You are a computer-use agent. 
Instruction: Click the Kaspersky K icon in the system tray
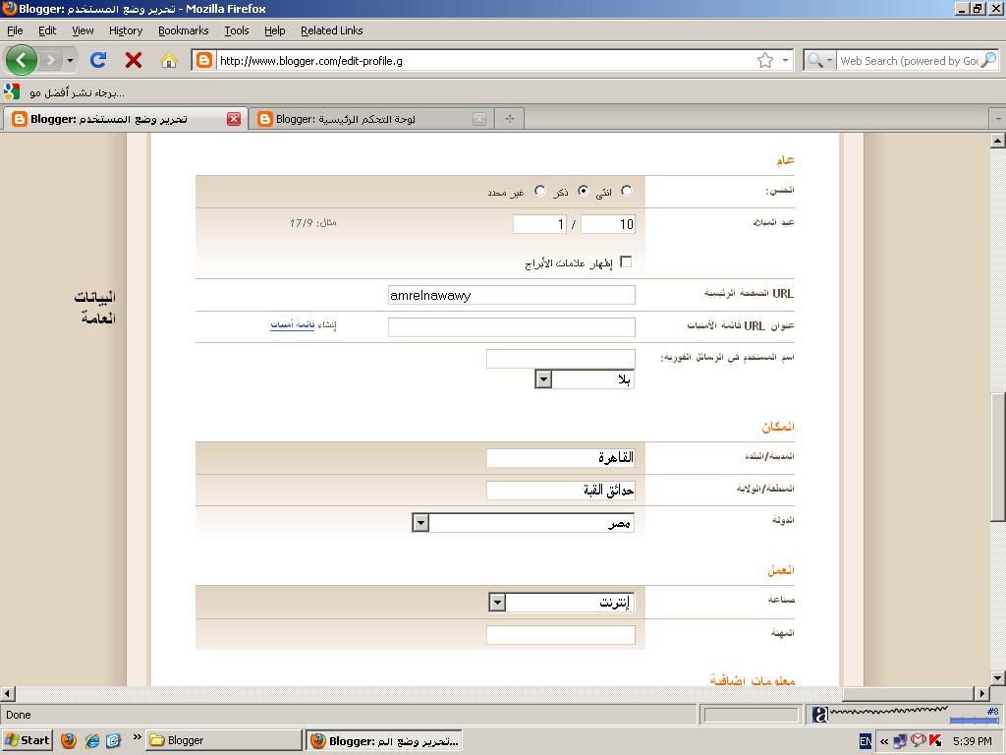935,741
